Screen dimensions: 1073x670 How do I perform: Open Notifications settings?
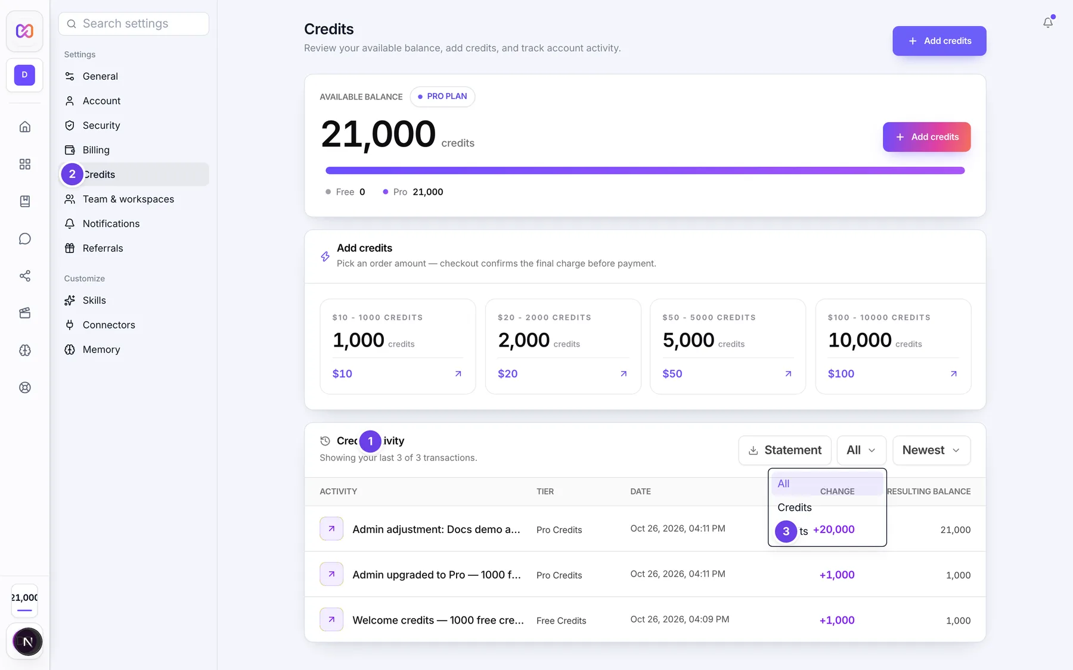coord(134,224)
